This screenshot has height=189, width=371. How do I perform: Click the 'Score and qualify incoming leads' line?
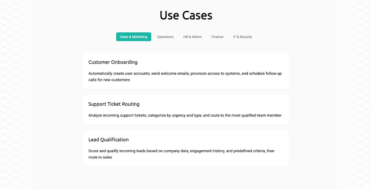pos(181,151)
